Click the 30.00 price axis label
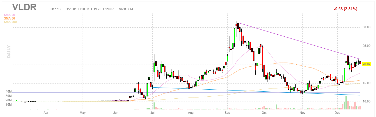 (x=366, y=27)
